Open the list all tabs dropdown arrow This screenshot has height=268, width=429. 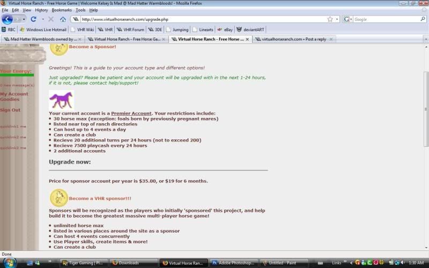426,39
